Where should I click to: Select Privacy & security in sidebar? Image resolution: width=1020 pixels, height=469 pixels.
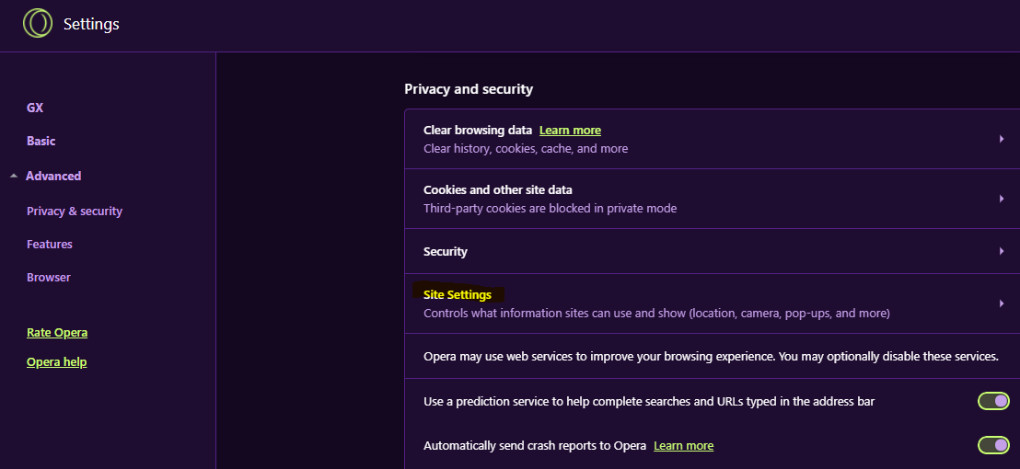(75, 211)
